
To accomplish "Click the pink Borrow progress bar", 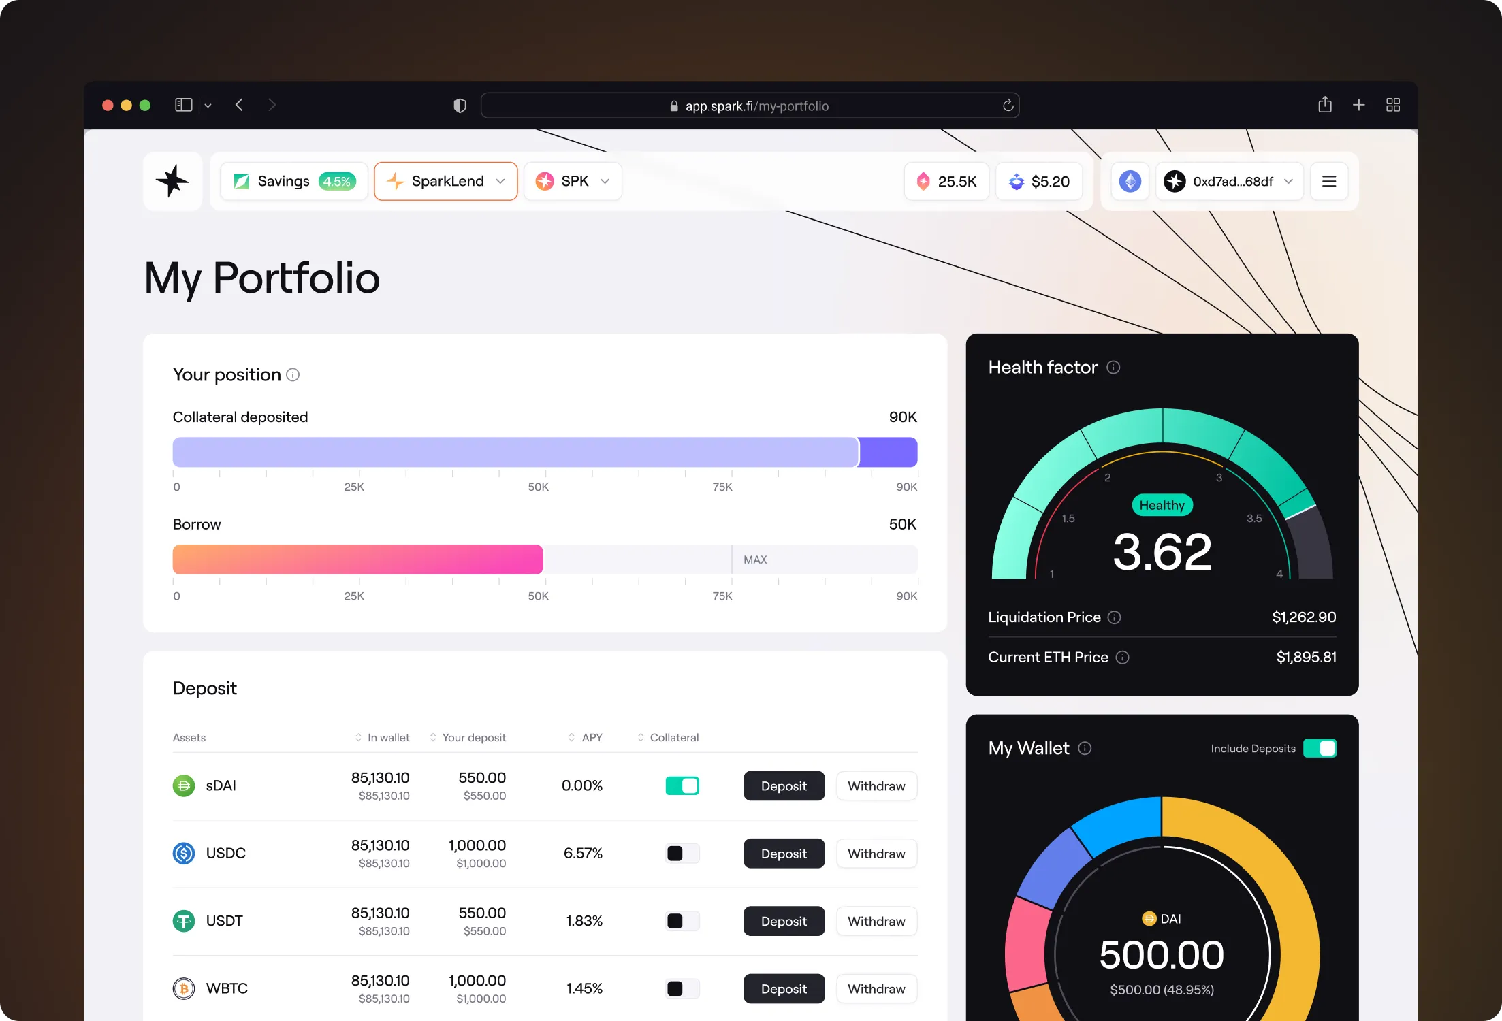I will coord(357,560).
